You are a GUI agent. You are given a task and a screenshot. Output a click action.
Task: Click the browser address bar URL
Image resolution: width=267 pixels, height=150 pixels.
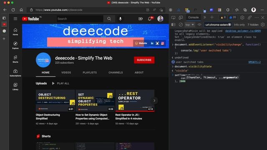[x=59, y=10]
